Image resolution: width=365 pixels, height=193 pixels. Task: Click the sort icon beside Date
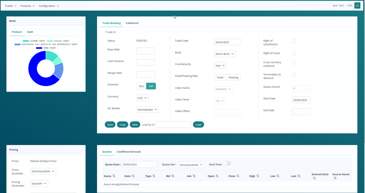pos(133,176)
